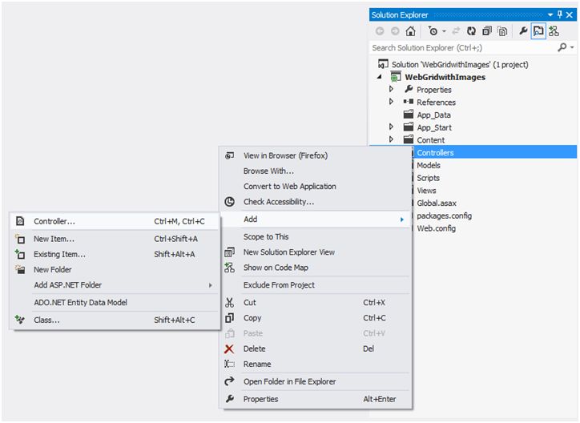The image size is (580, 423).
Task: Choose New Item... in the Add submenu
Action: pyautogui.click(x=115, y=239)
